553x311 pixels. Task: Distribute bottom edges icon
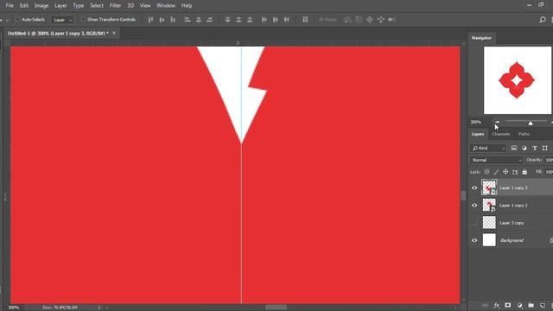pos(250,20)
